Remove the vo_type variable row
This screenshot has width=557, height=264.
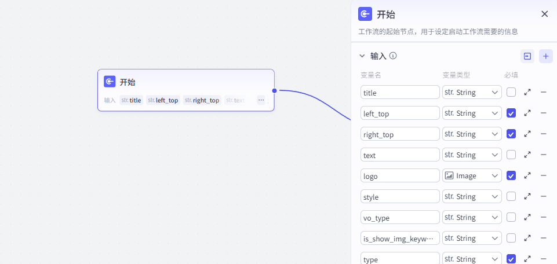pyautogui.click(x=544, y=217)
